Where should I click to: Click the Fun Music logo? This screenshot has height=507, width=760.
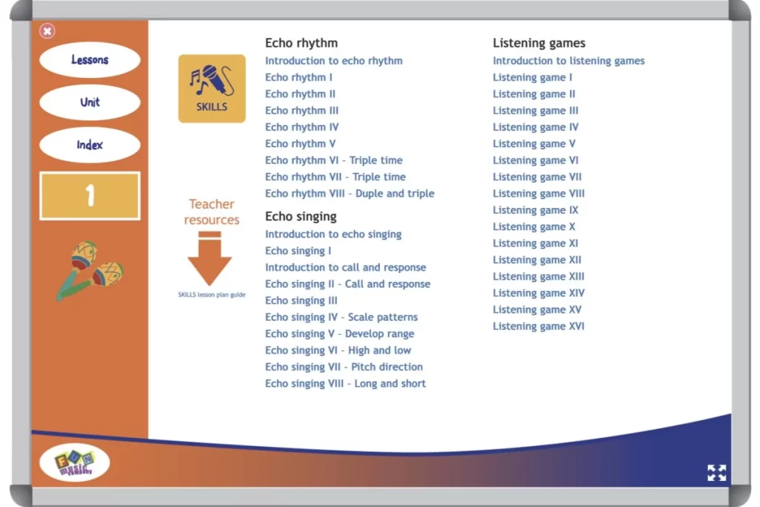(74, 463)
